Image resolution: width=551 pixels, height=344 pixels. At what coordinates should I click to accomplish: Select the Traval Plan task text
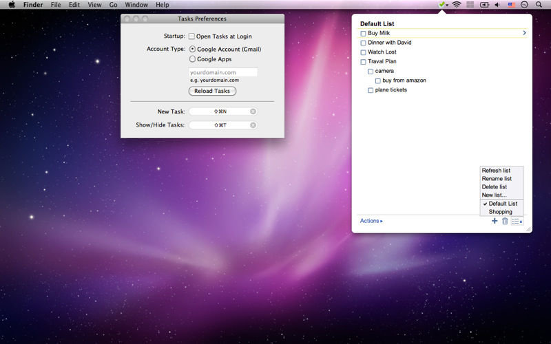pyautogui.click(x=382, y=61)
